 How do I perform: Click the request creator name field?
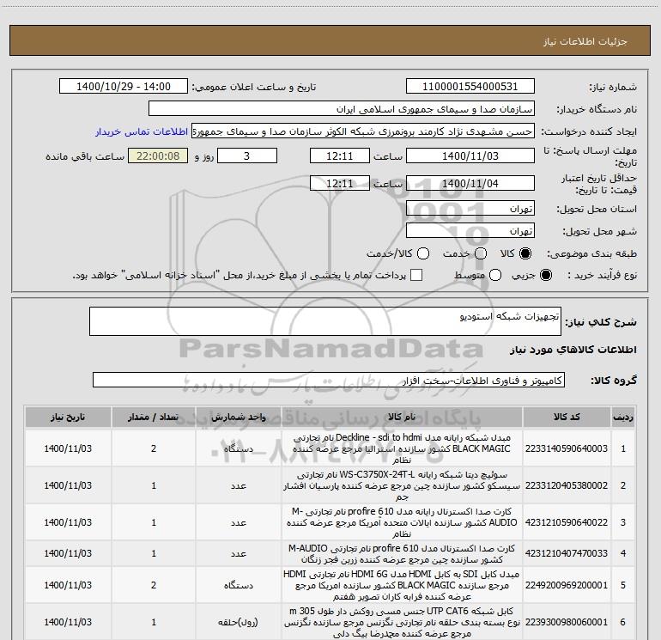[x=363, y=131]
